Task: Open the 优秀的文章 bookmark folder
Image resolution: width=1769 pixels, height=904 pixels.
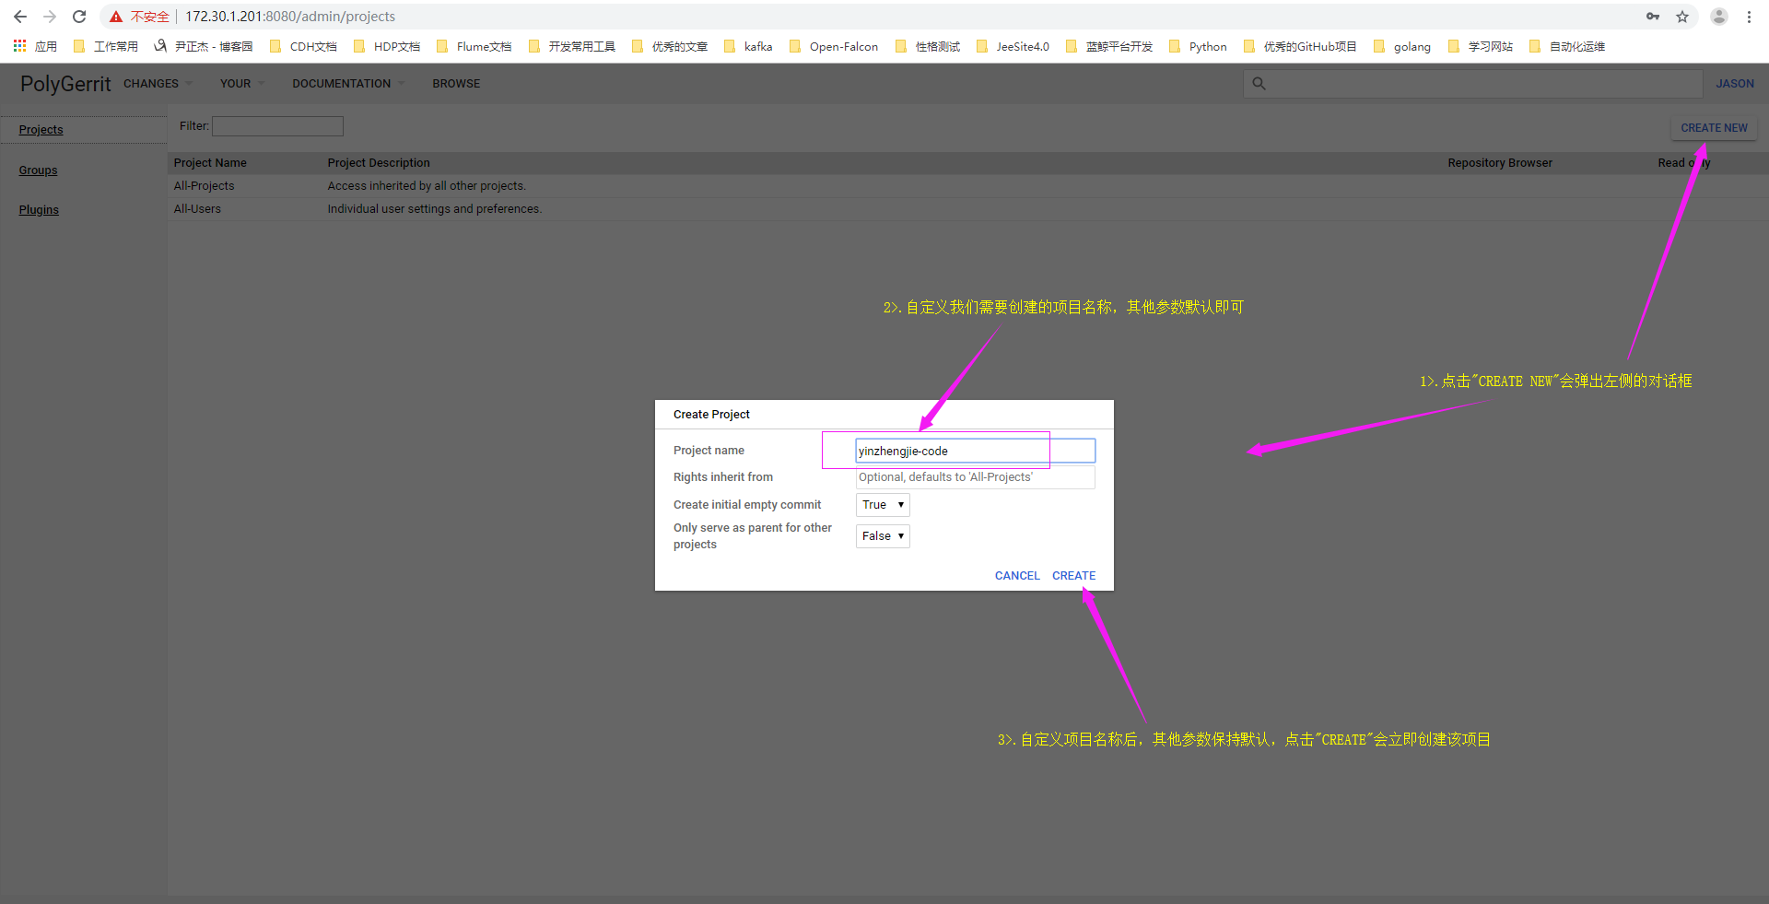Action: pyautogui.click(x=670, y=46)
